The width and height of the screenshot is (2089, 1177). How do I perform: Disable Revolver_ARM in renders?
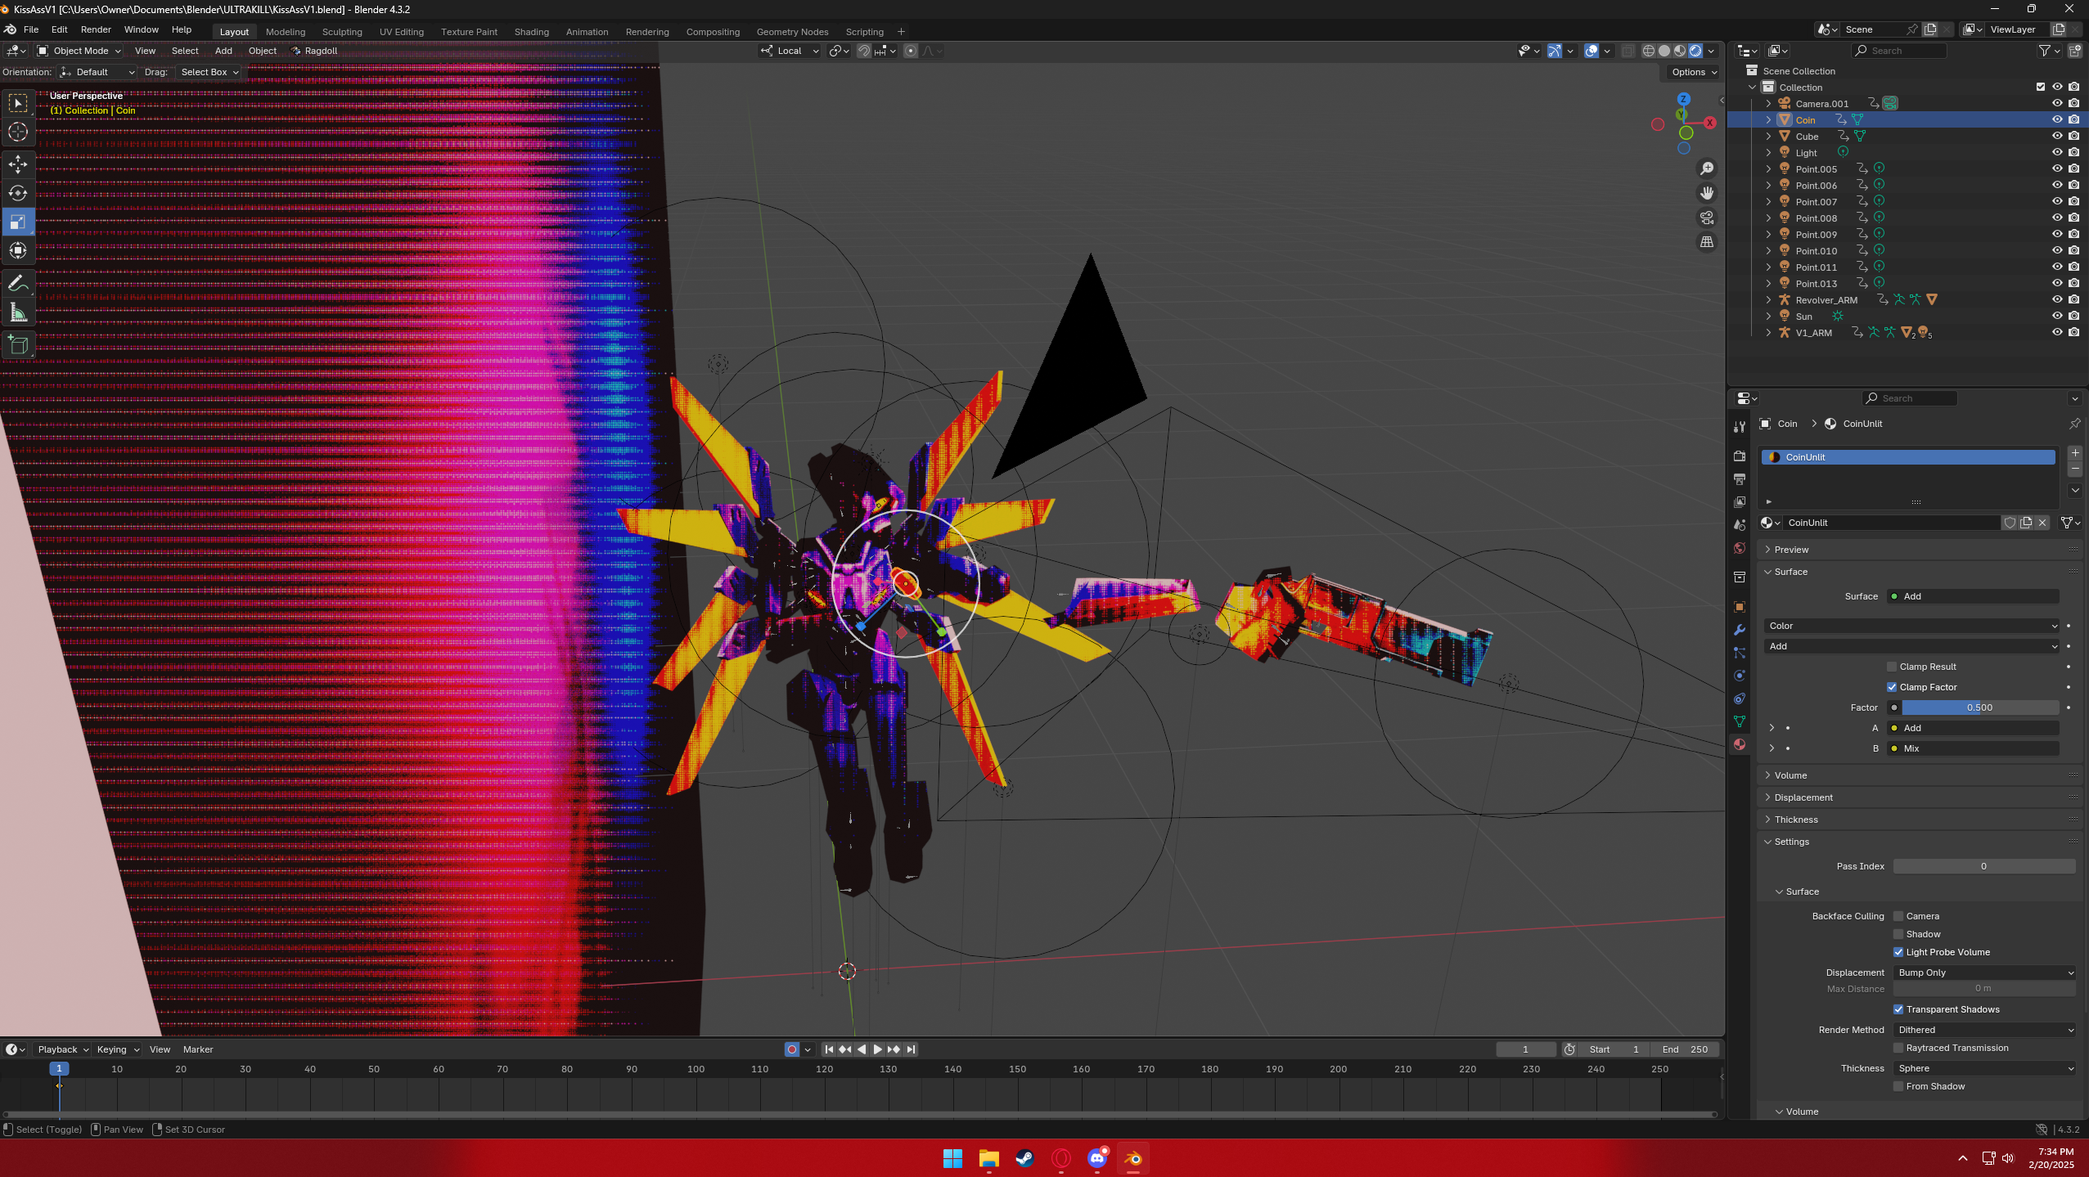pyautogui.click(x=2074, y=299)
